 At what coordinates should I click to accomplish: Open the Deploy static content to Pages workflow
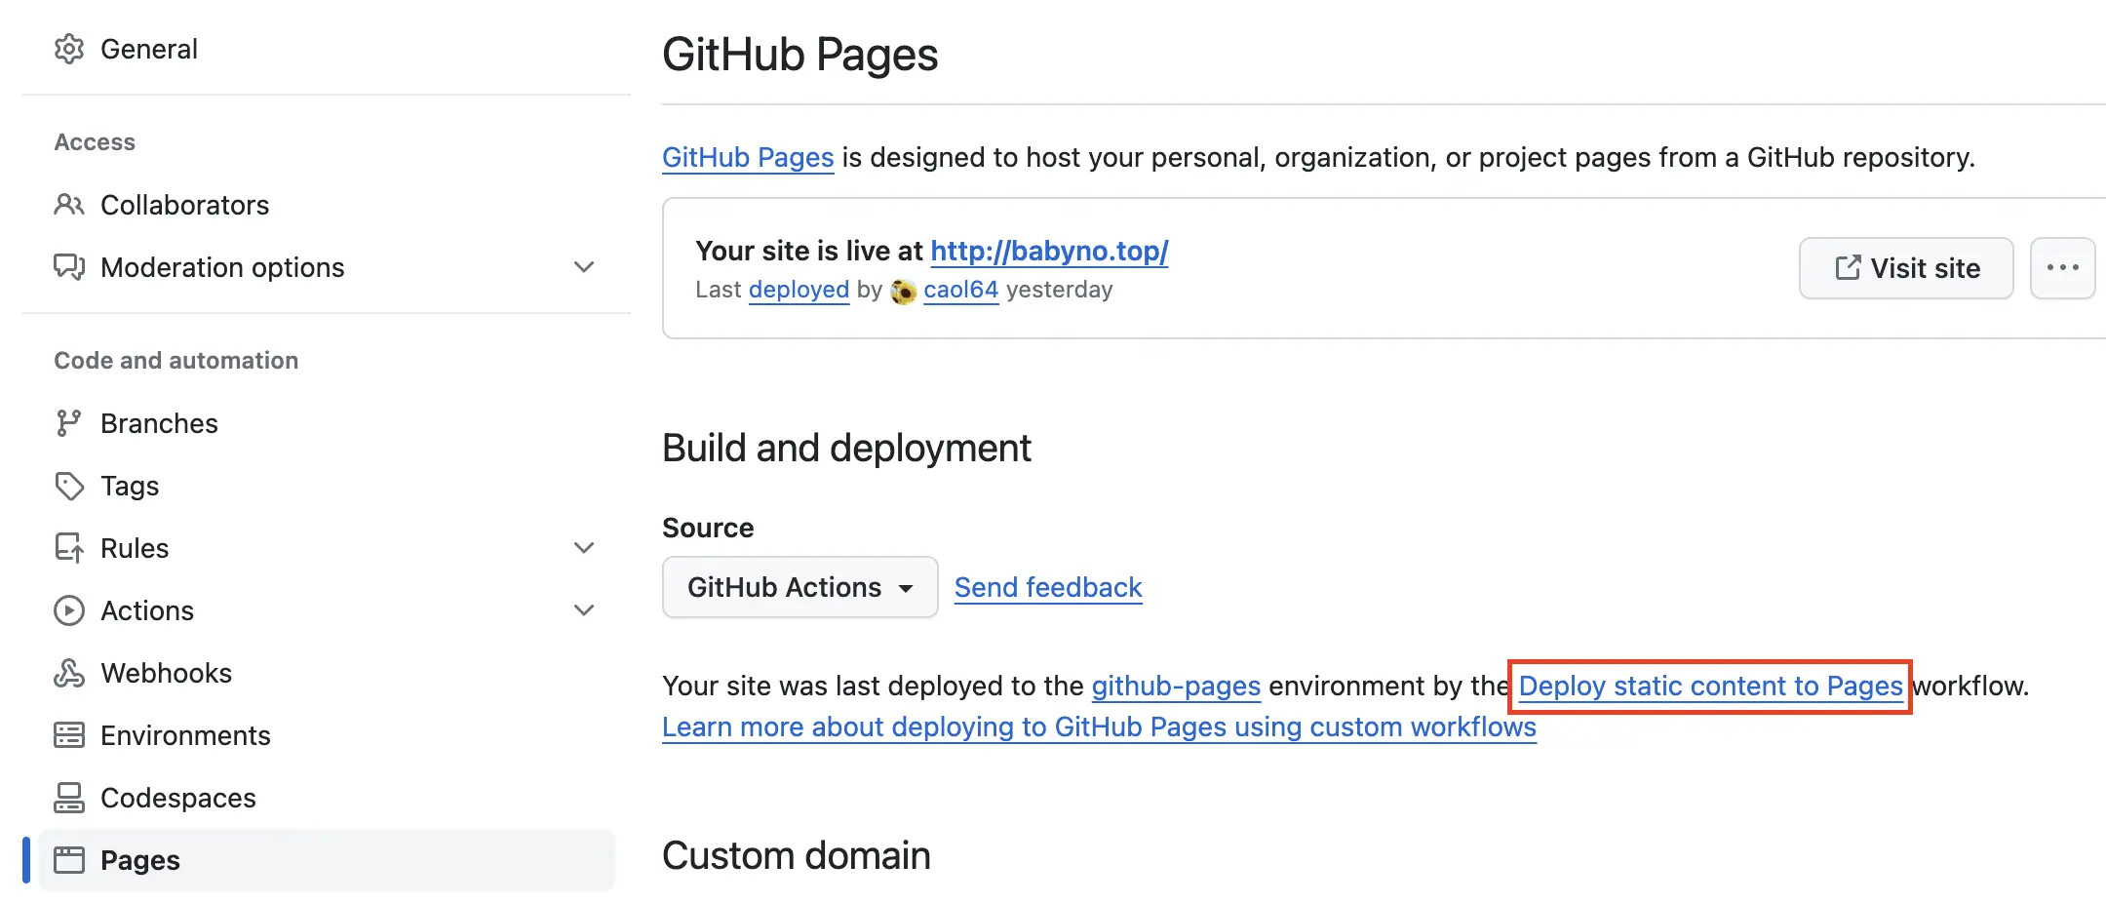(1709, 686)
